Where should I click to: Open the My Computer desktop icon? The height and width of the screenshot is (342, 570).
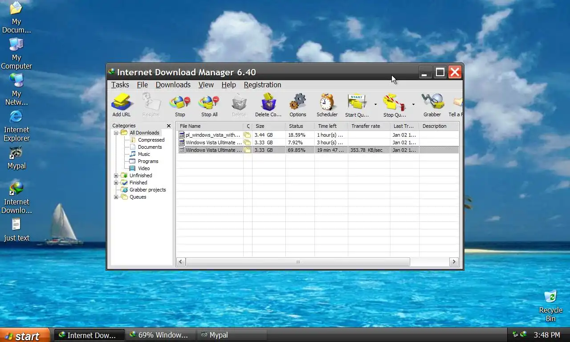click(x=16, y=54)
